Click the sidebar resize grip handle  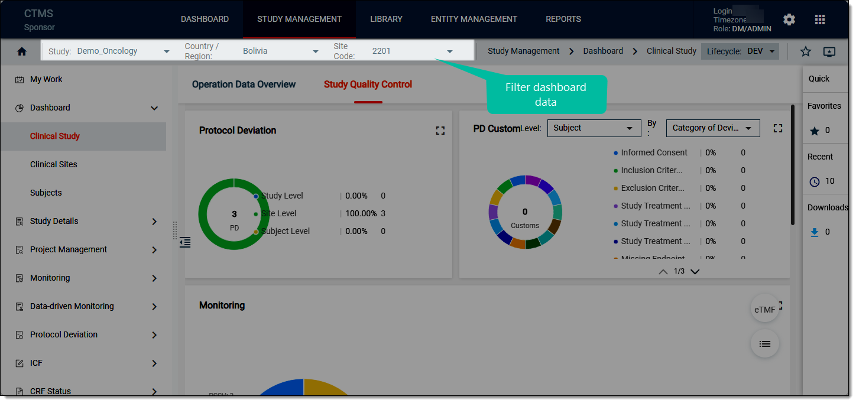coord(175,230)
